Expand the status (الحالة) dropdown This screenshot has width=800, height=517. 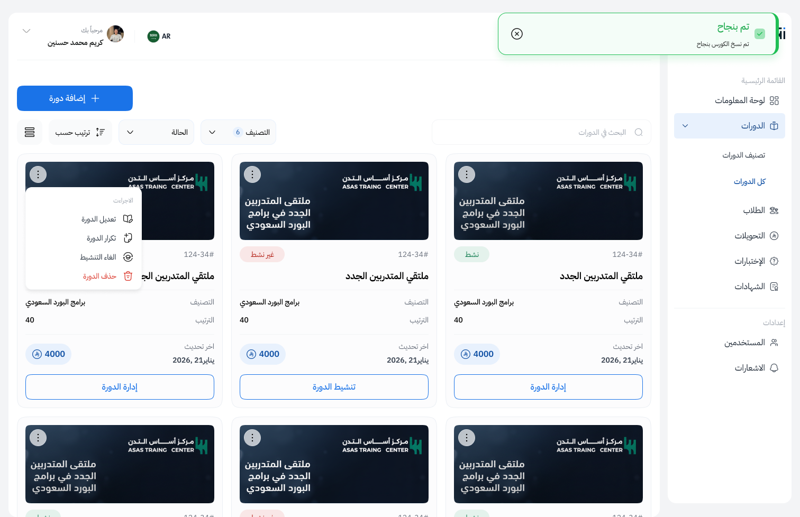(157, 132)
